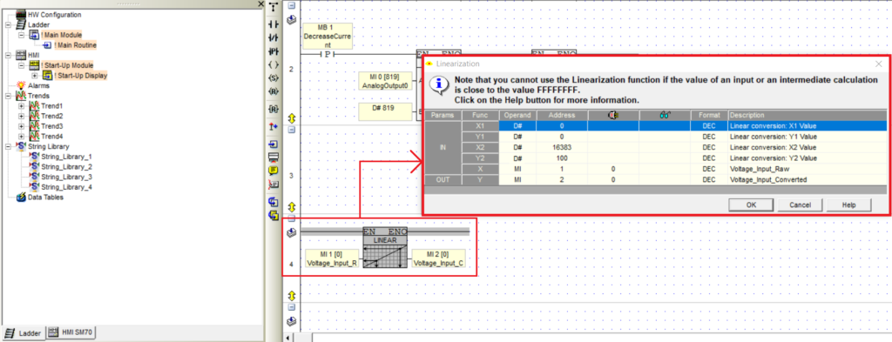Select the normally open contact tool
The height and width of the screenshot is (342, 892).
click(x=274, y=23)
